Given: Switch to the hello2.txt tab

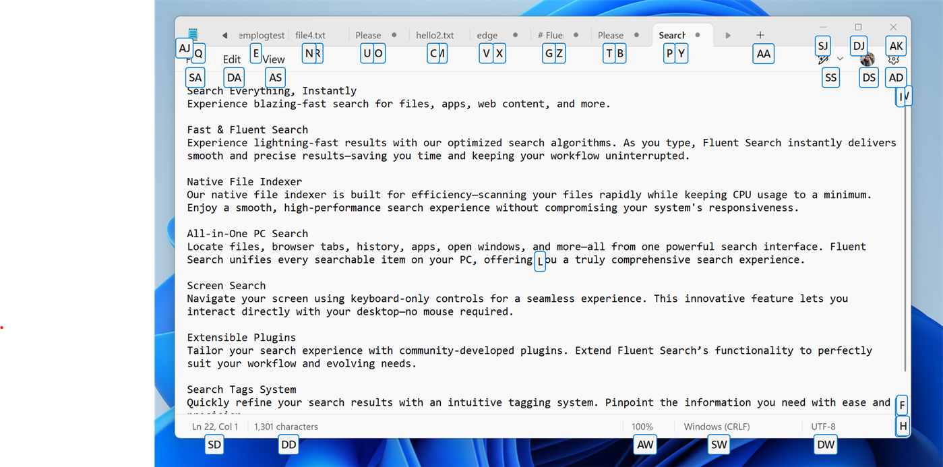Looking at the screenshot, I should [435, 35].
